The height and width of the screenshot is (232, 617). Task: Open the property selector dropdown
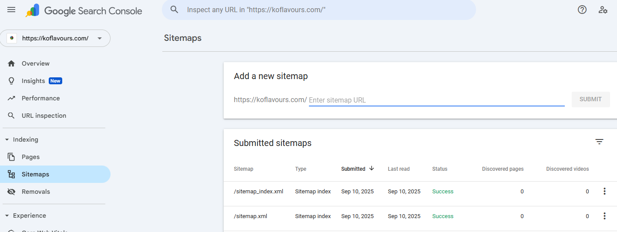55,38
